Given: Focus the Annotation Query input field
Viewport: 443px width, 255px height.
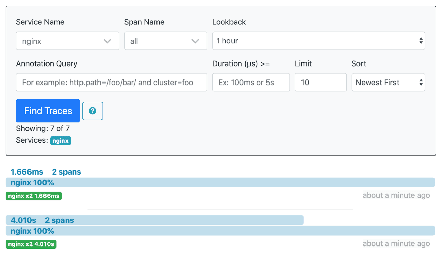Looking at the screenshot, I should [111, 83].
